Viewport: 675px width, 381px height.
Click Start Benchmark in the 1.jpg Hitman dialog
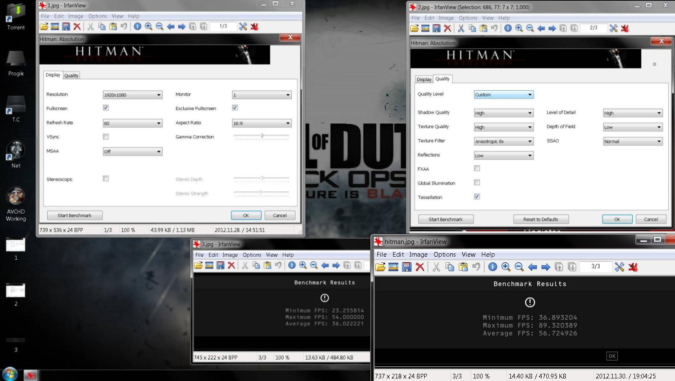pos(75,215)
